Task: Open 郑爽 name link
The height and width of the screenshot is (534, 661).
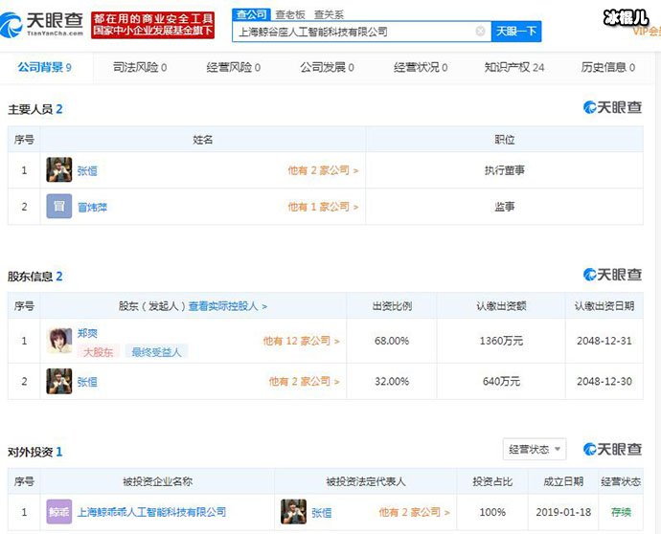Action: (x=87, y=333)
